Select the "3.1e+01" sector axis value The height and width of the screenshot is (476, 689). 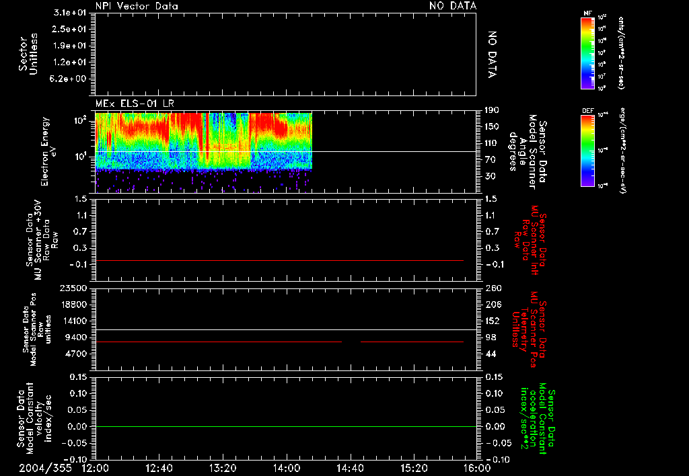pos(70,13)
